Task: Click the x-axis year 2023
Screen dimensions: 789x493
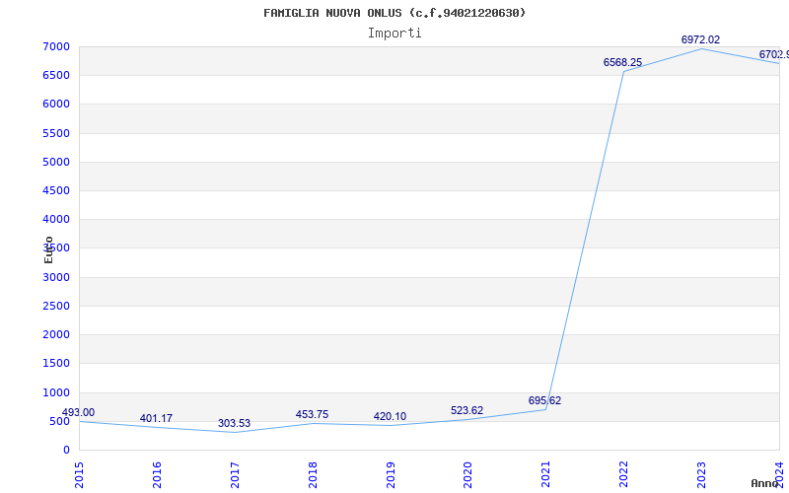Action: (x=701, y=474)
